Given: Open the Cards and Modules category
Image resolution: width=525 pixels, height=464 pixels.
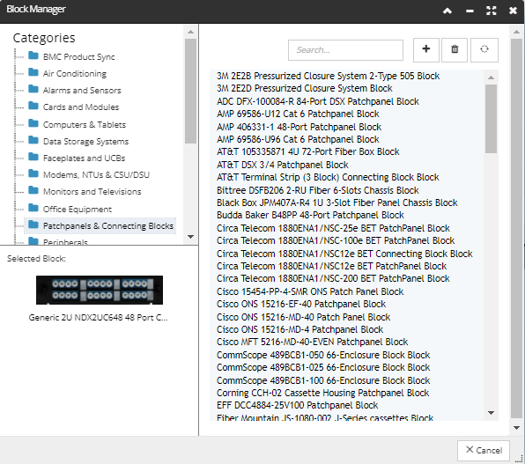Looking at the screenshot, I should [x=81, y=107].
